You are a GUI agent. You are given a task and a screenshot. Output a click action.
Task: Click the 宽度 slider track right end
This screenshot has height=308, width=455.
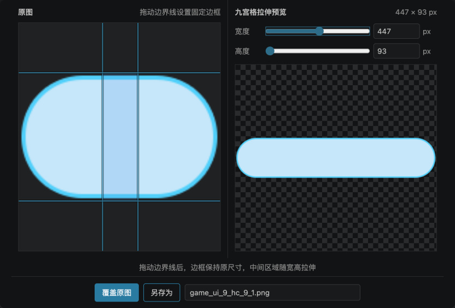click(x=366, y=31)
